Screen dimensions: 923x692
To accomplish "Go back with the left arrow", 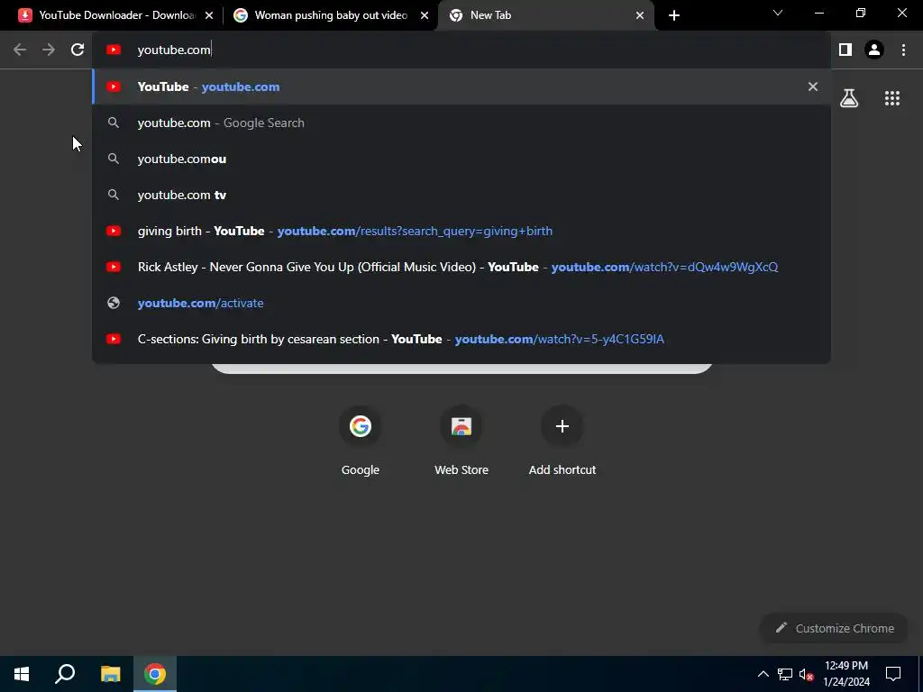I will pyautogui.click(x=20, y=50).
